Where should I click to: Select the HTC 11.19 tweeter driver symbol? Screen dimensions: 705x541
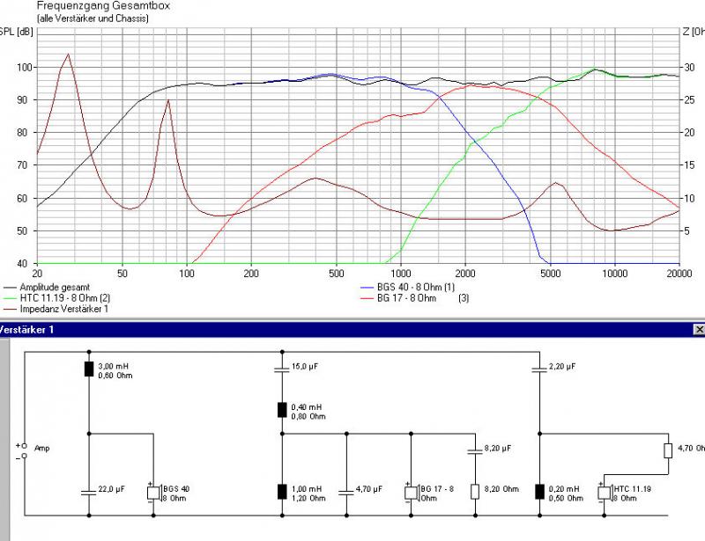605,493
